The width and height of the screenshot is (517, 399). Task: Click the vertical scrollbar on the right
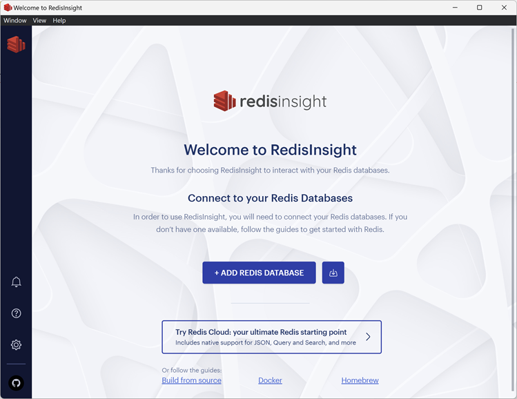513,211
